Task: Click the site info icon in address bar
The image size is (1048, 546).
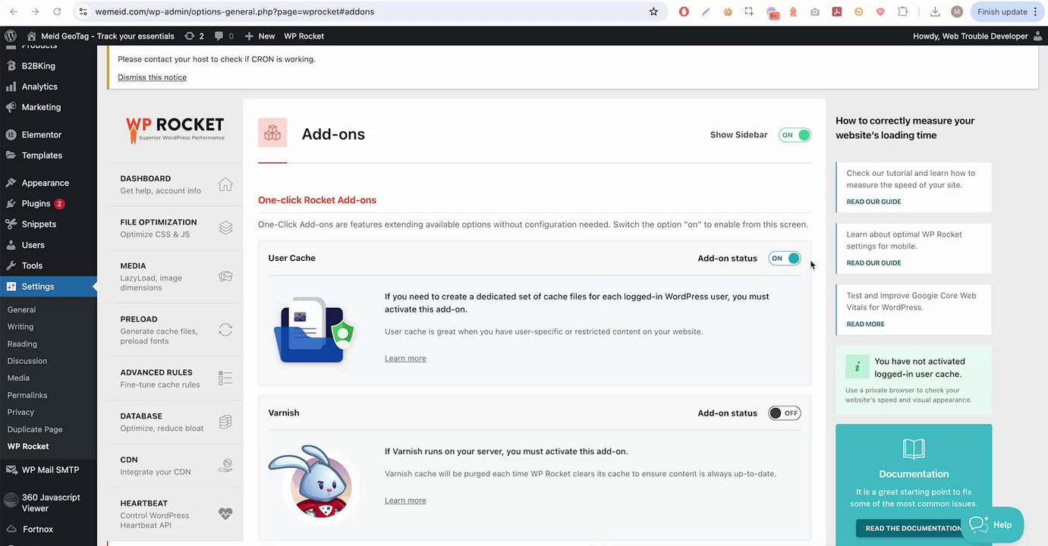Action: [x=84, y=11]
